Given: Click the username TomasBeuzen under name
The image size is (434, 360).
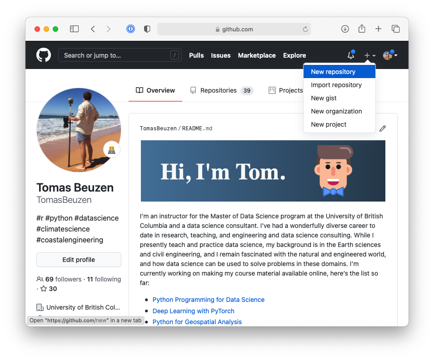Looking at the screenshot, I should [64, 200].
